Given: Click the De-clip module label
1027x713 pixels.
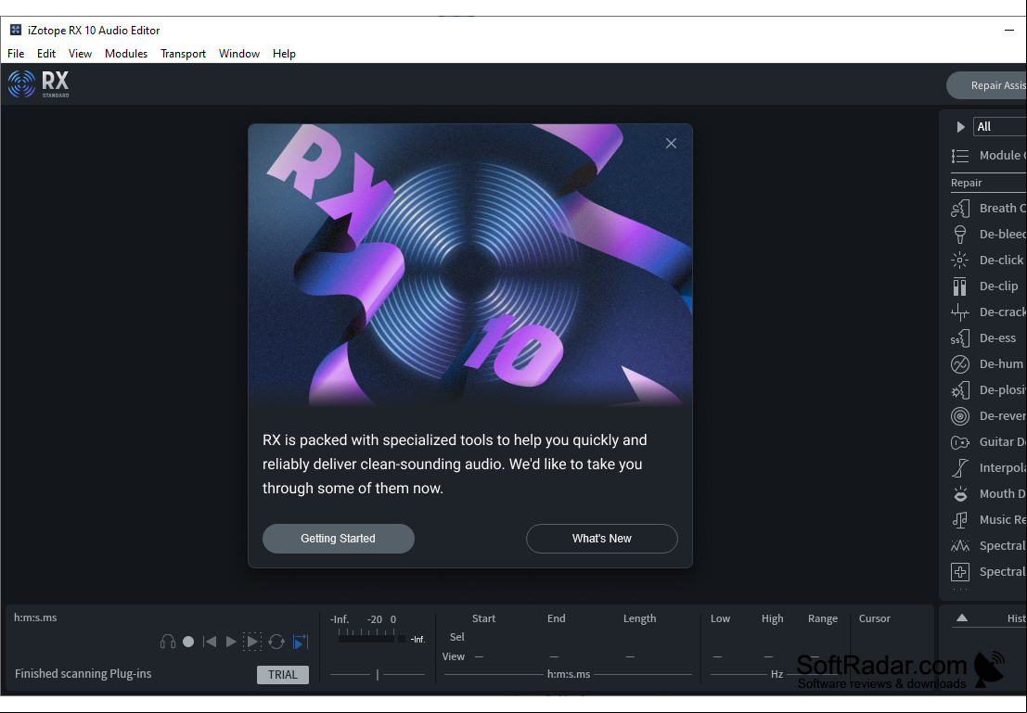Looking at the screenshot, I should point(998,286).
